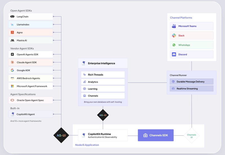Click the AWS logo icon
225x155 pixels.
12,78
